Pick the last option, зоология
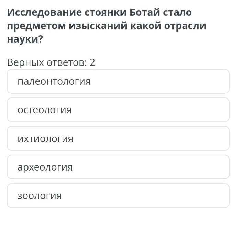Image resolution: width=242 pixels, height=233 pixels. [x=118, y=196]
